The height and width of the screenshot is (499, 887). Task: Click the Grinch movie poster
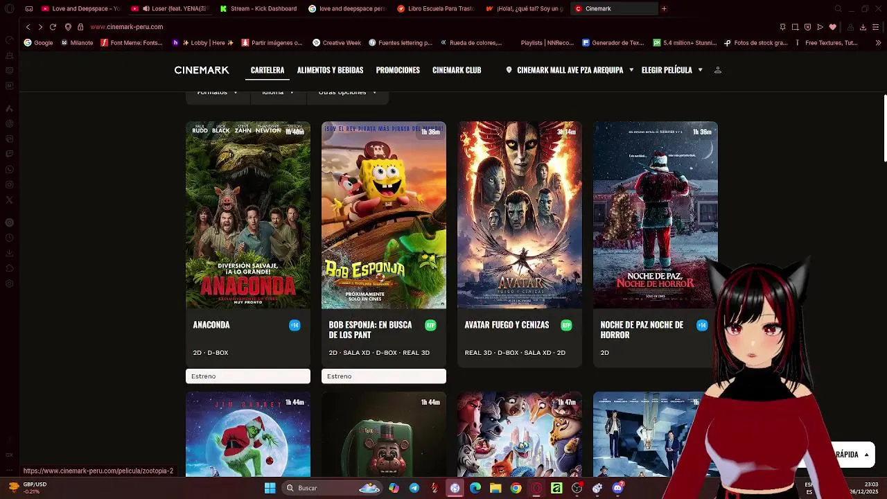(x=248, y=435)
